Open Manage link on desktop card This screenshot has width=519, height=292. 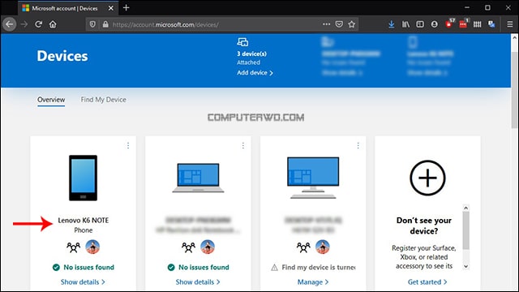pyautogui.click(x=313, y=282)
